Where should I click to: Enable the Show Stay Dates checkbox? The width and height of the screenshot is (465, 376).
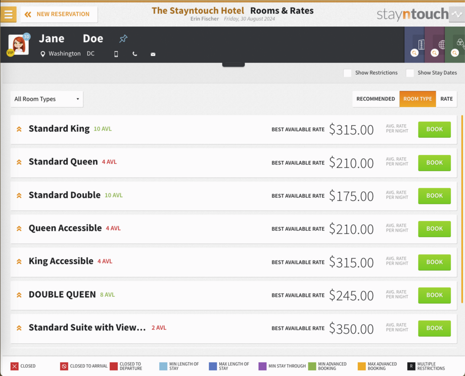(x=410, y=73)
